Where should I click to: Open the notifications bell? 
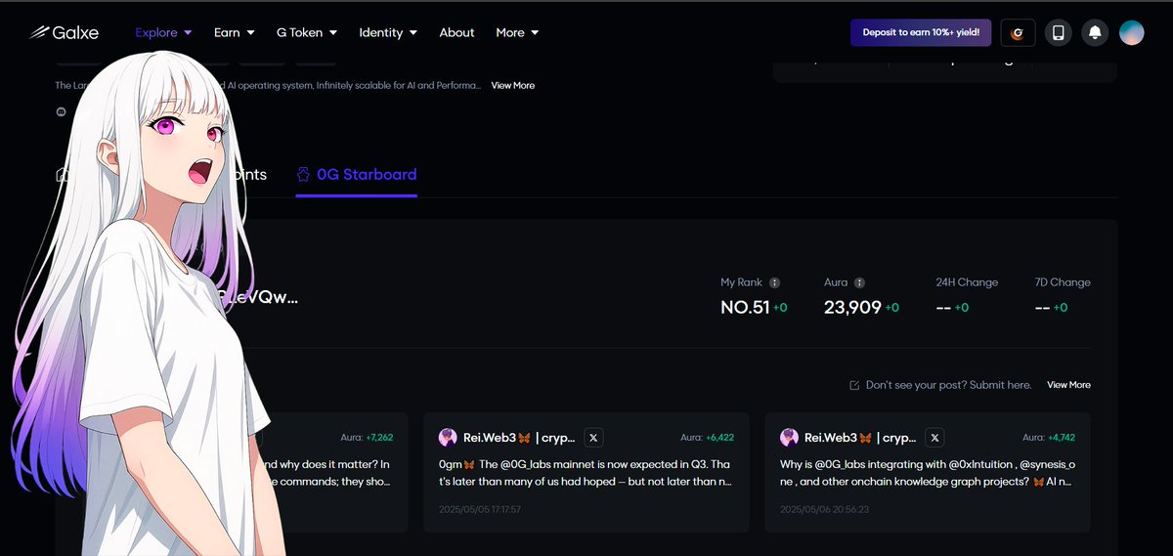point(1095,32)
